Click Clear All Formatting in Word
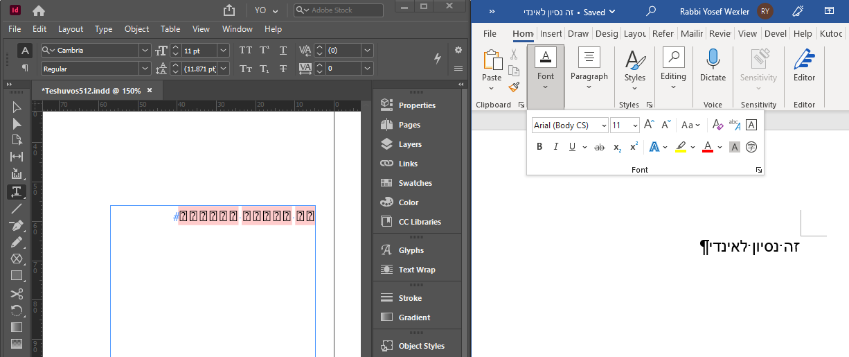 (x=717, y=125)
